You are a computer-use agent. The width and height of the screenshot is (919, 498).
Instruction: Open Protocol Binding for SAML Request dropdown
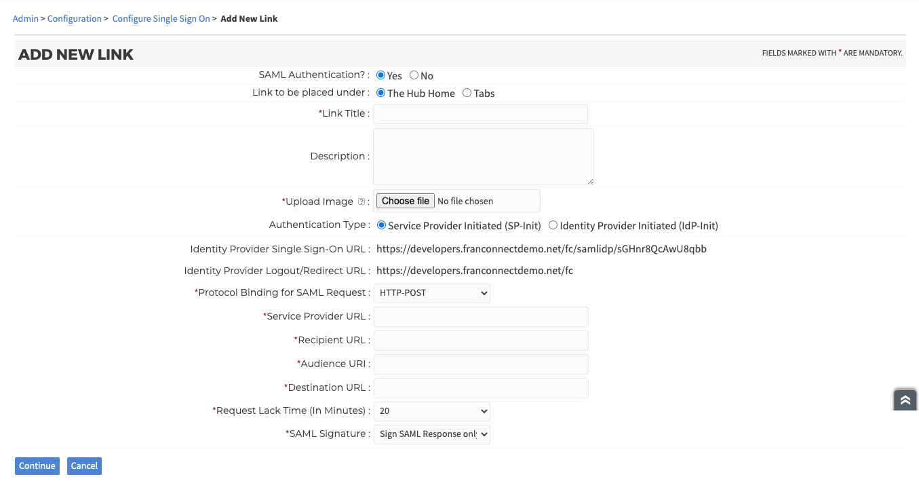432,293
